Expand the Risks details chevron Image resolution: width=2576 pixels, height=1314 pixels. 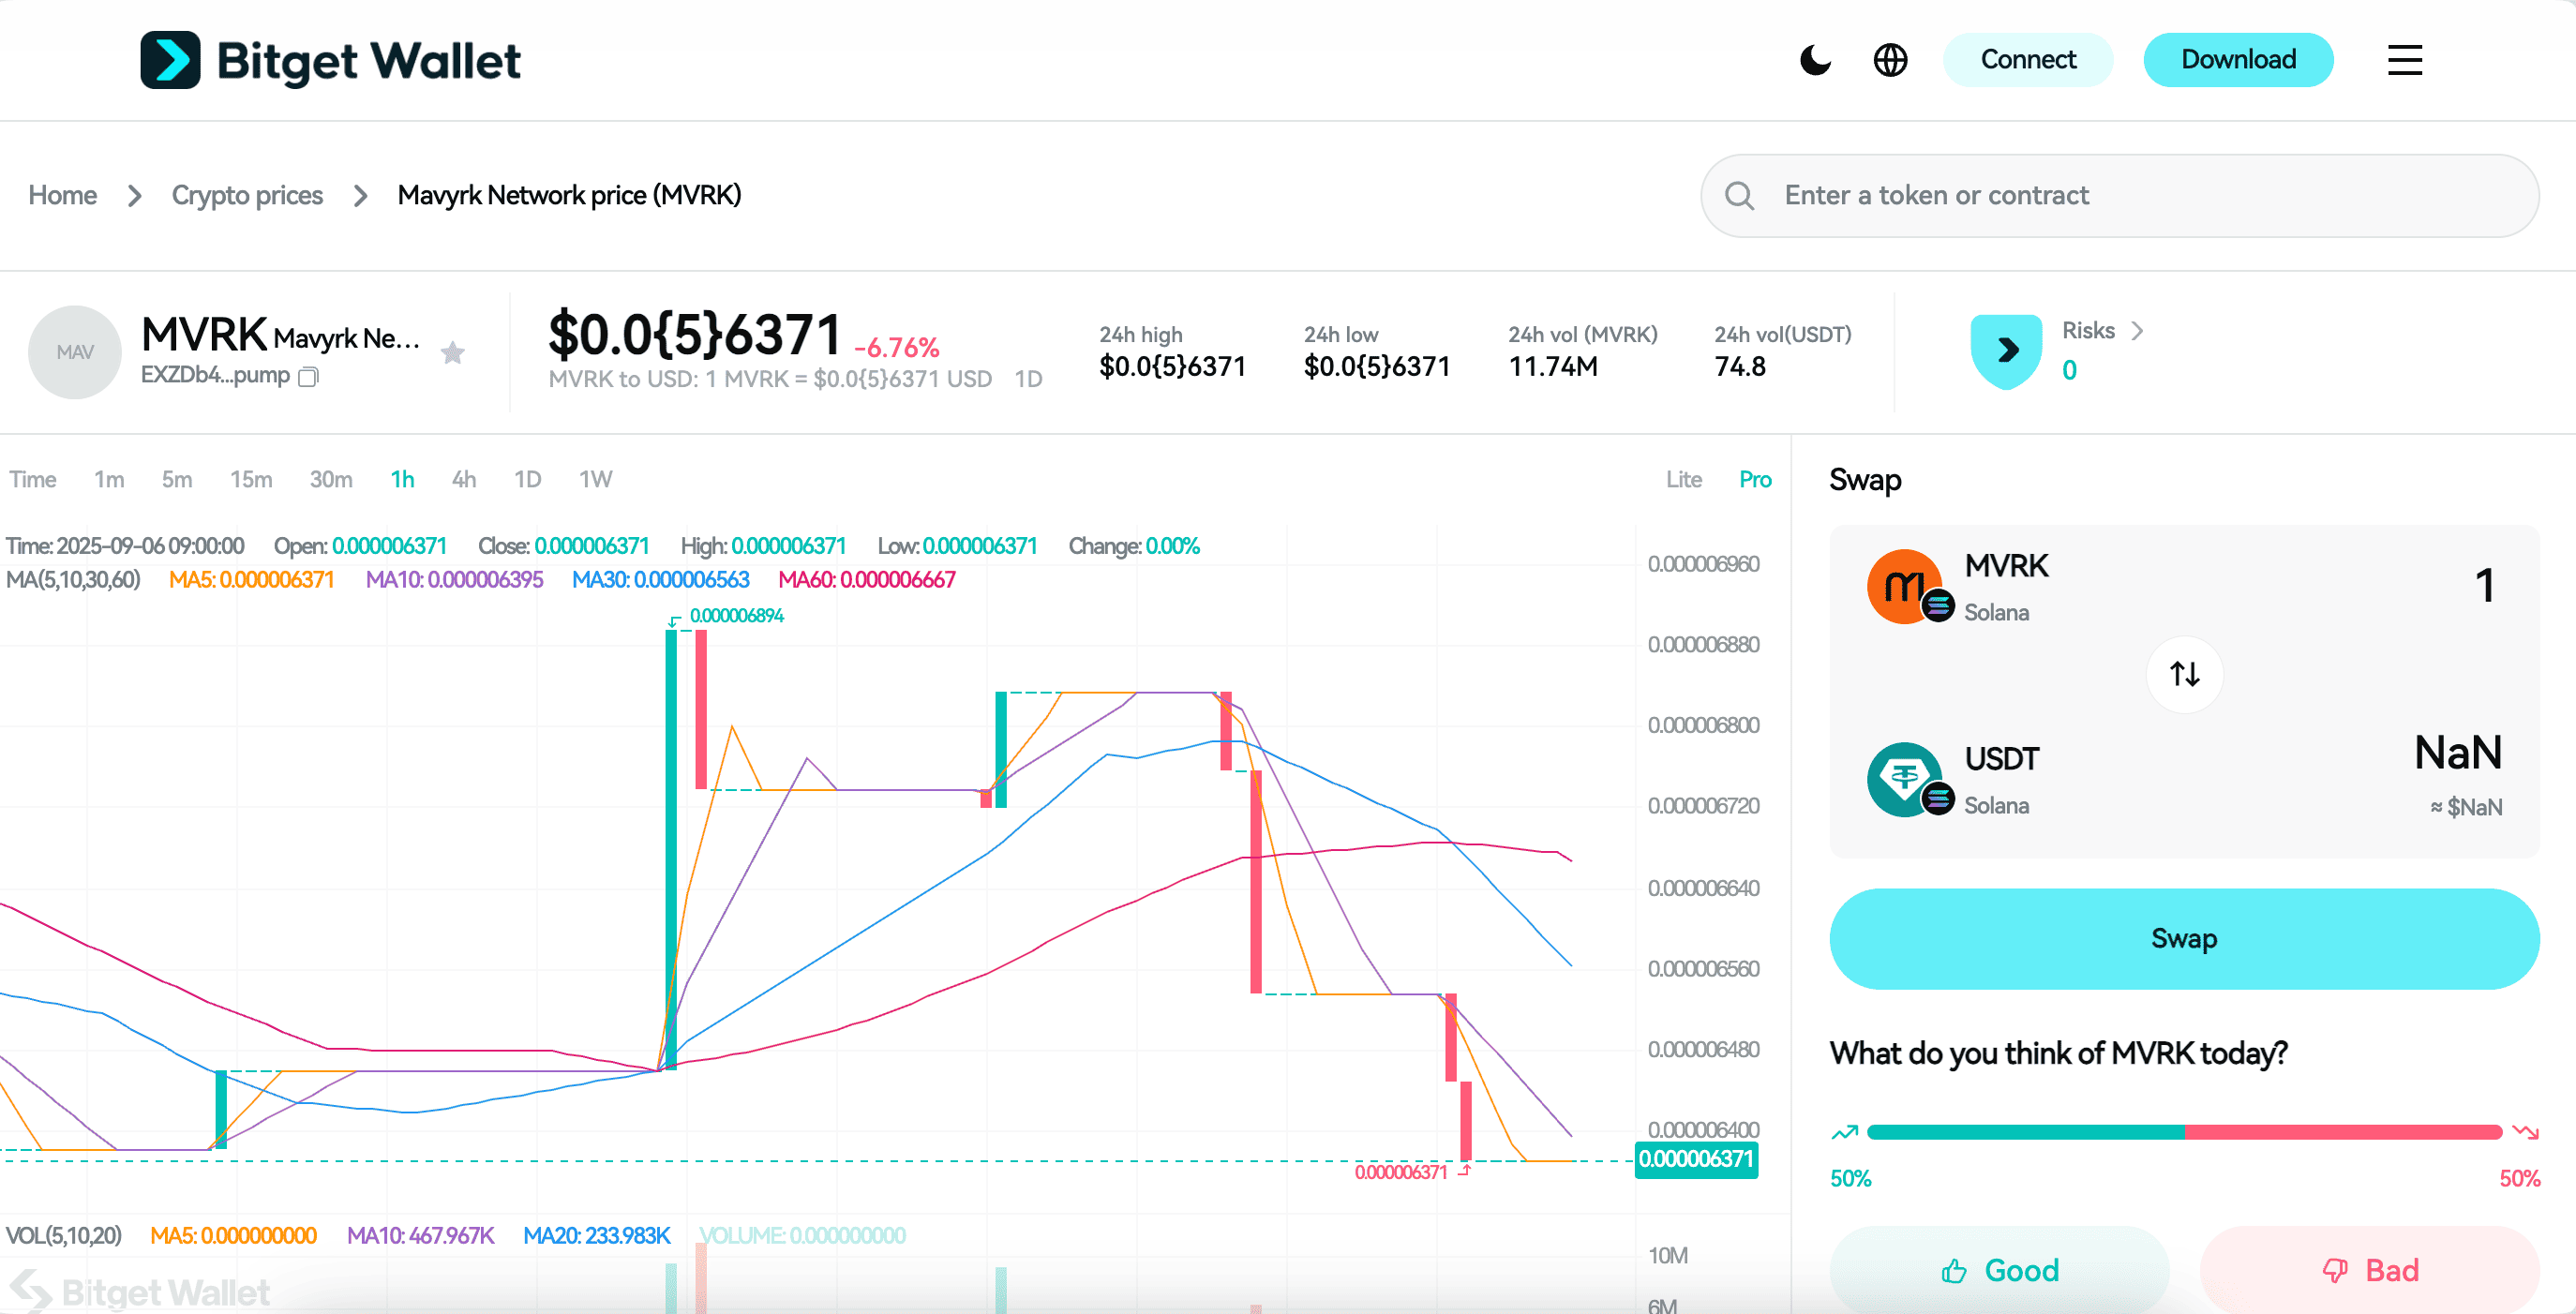(x=2137, y=331)
